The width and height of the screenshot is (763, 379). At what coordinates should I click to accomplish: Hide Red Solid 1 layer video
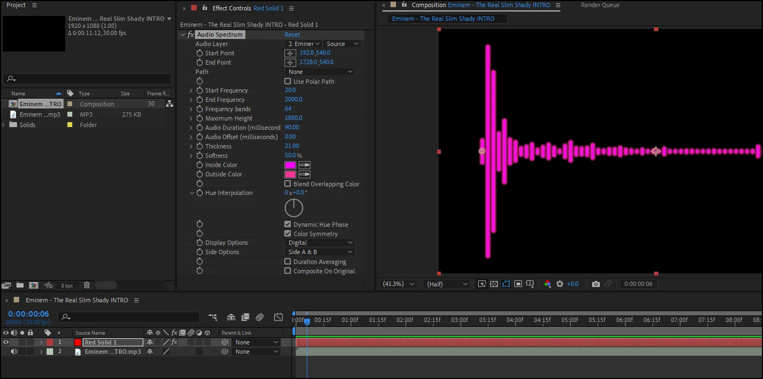point(6,342)
